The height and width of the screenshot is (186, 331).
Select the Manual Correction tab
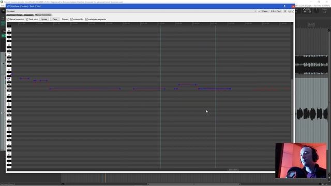[x=43, y=15]
